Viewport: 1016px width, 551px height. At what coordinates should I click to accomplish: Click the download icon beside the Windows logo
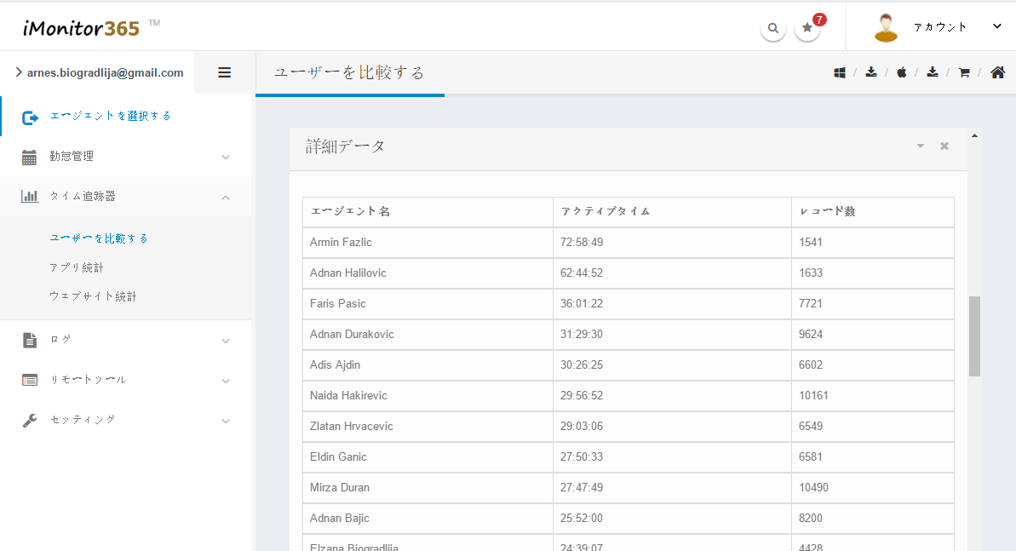[x=871, y=72]
